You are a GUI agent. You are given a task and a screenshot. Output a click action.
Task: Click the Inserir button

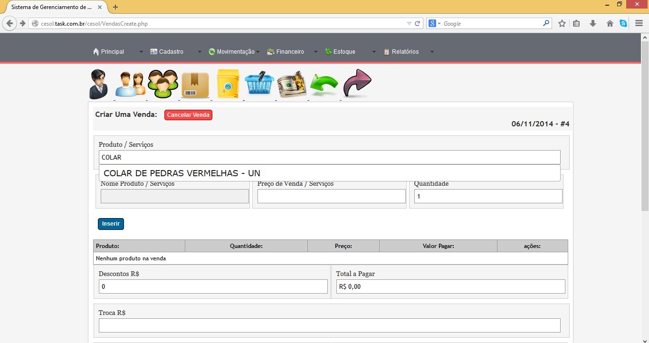(111, 224)
